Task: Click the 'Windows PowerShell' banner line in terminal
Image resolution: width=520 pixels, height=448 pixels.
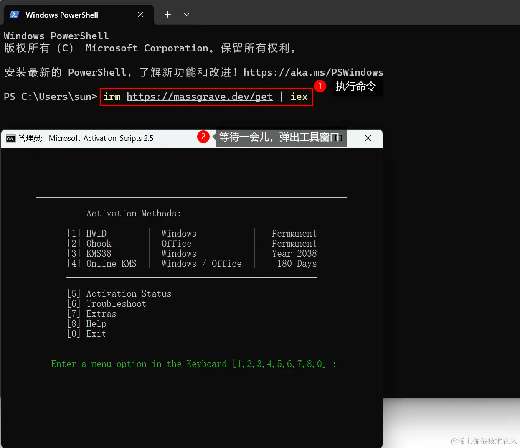Action: 56,36
